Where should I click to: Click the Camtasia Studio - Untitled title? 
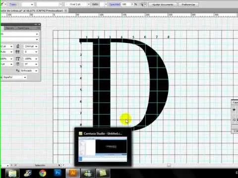coord(103,133)
